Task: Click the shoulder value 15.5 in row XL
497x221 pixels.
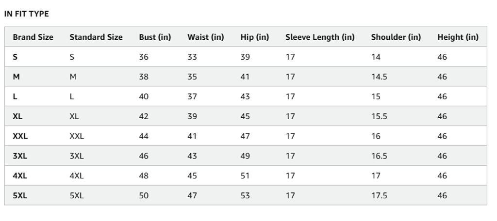Action: [379, 116]
